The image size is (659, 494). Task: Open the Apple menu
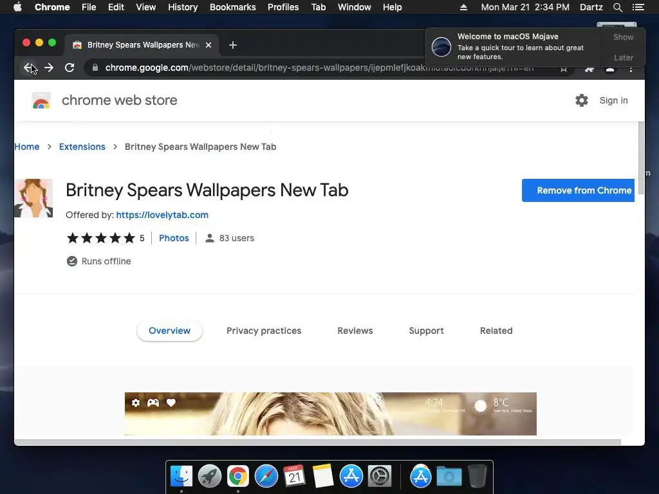coord(17,7)
